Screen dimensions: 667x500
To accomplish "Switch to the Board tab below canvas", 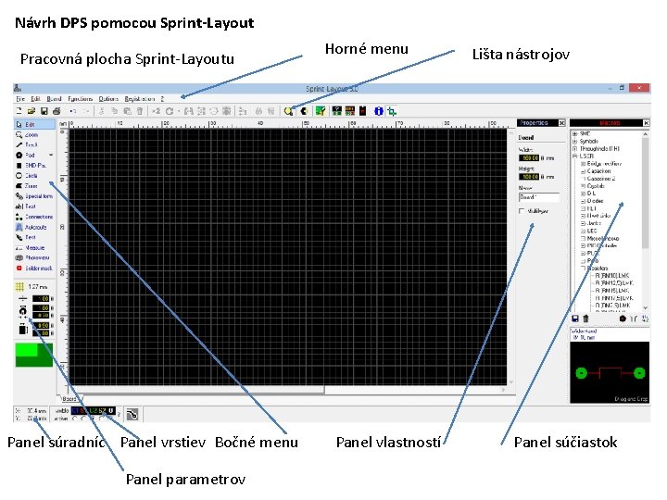I will (x=69, y=399).
